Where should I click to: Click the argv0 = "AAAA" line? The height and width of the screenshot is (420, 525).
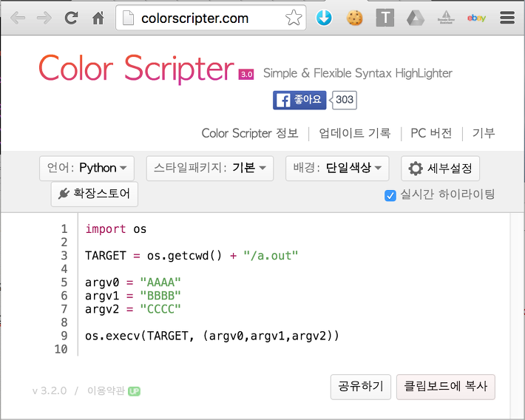[132, 282]
